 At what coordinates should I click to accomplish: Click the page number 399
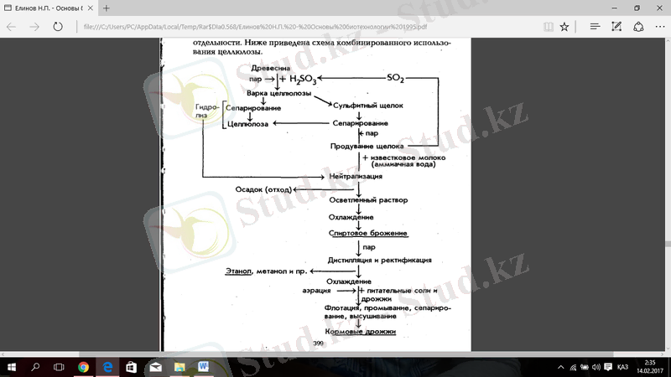coord(318,343)
